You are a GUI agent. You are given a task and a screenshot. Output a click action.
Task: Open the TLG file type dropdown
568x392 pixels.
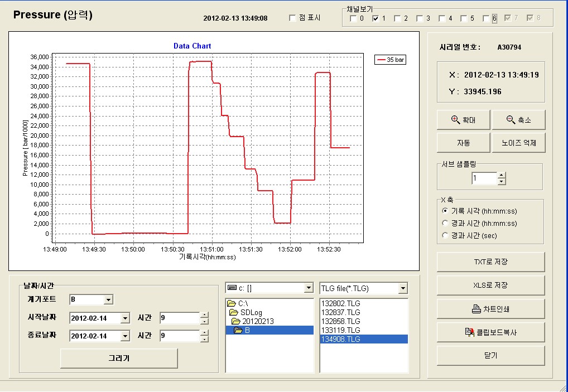(x=403, y=288)
